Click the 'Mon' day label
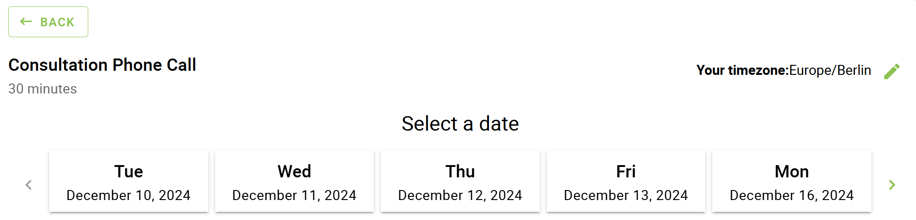This screenshot has height=220, width=916. point(791,171)
